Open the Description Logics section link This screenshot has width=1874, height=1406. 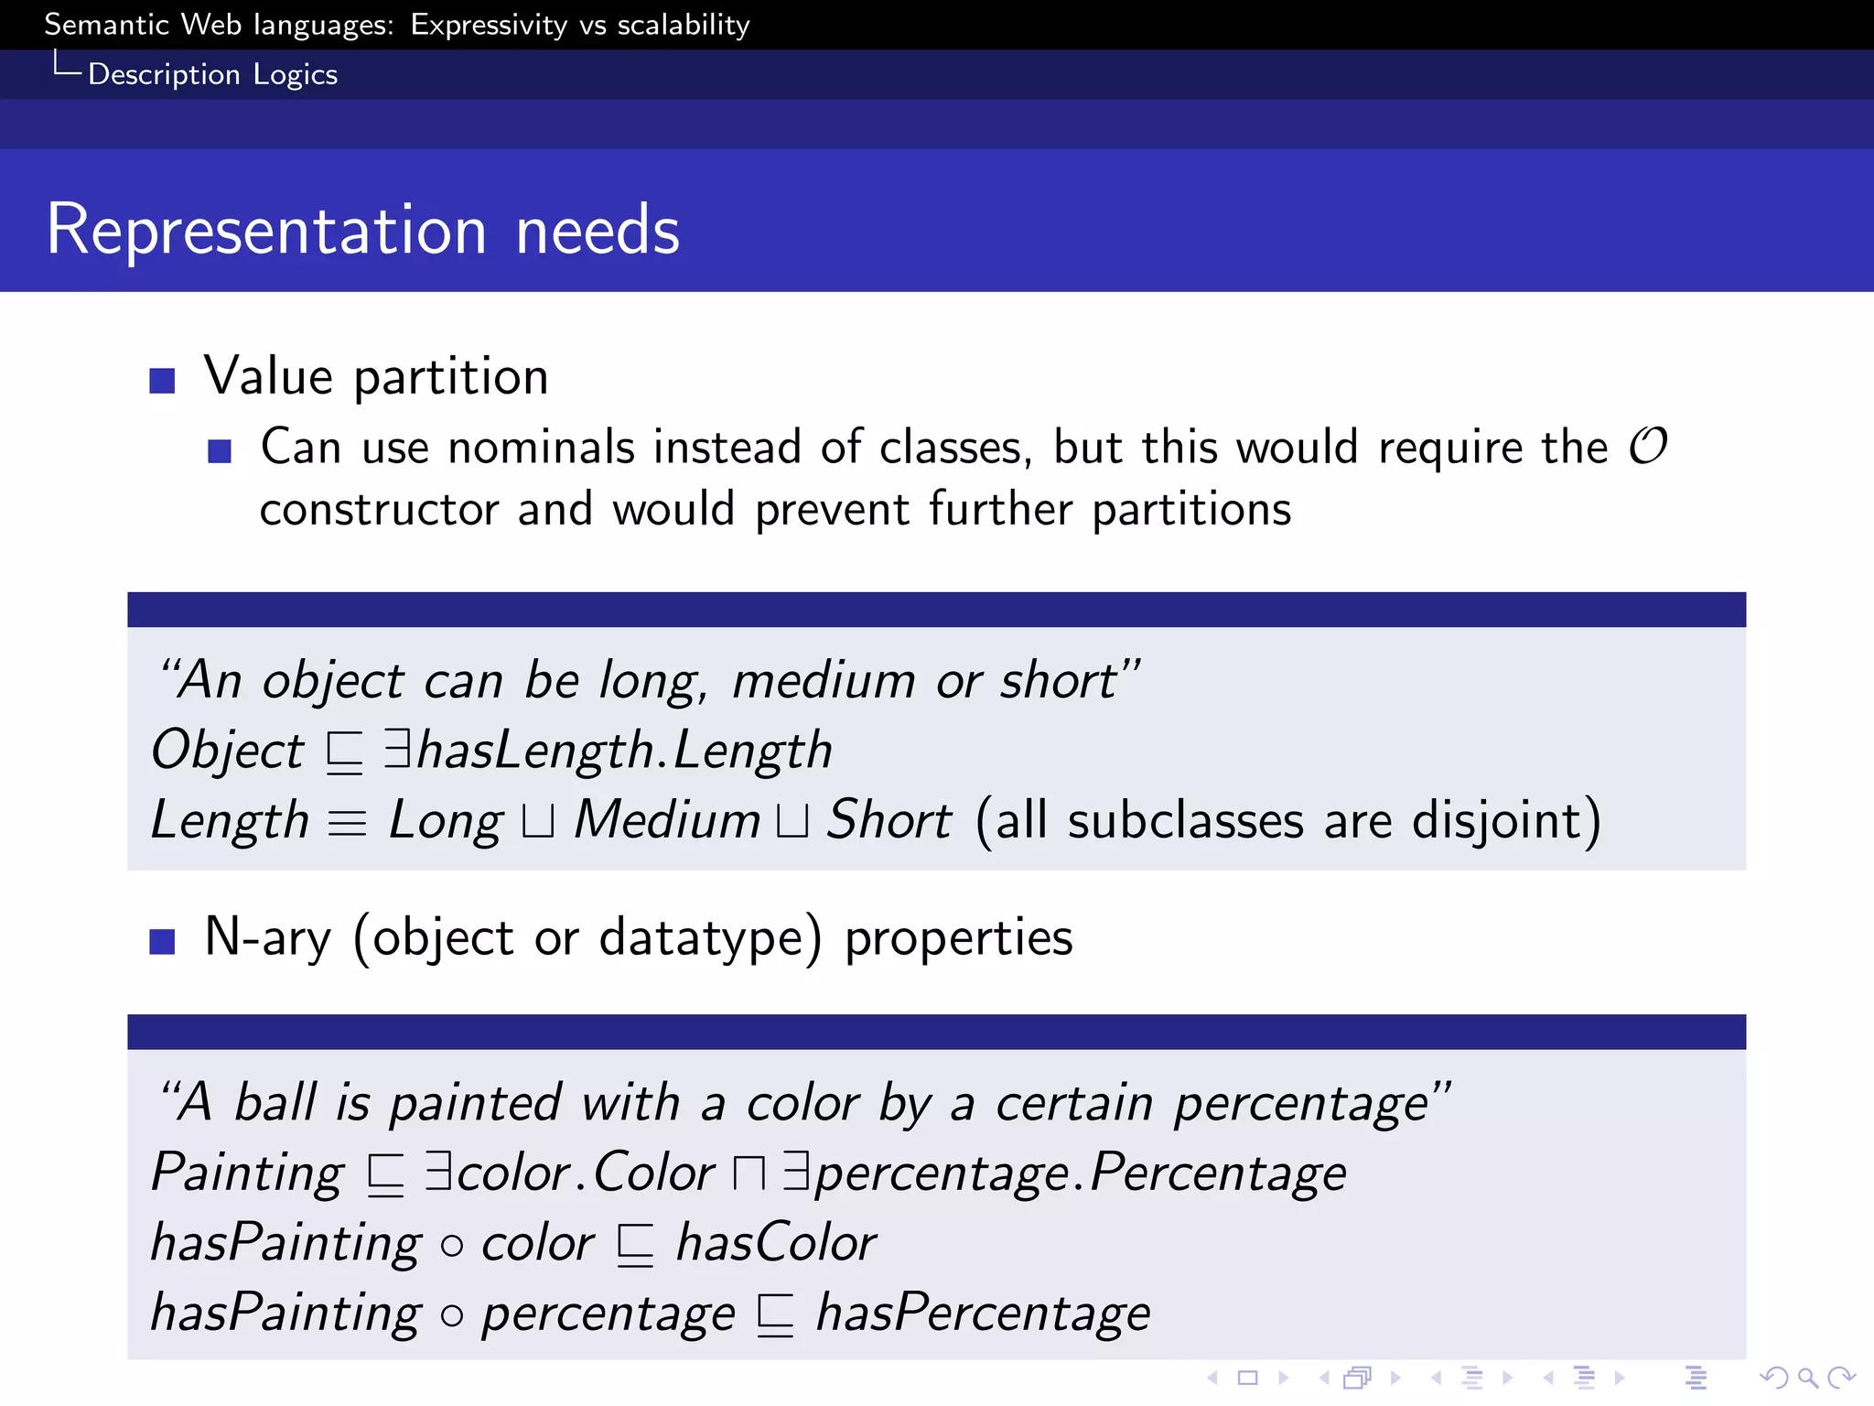(212, 74)
